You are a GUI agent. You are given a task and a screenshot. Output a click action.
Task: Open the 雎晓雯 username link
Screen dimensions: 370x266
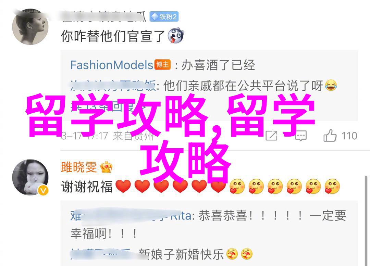(79, 167)
